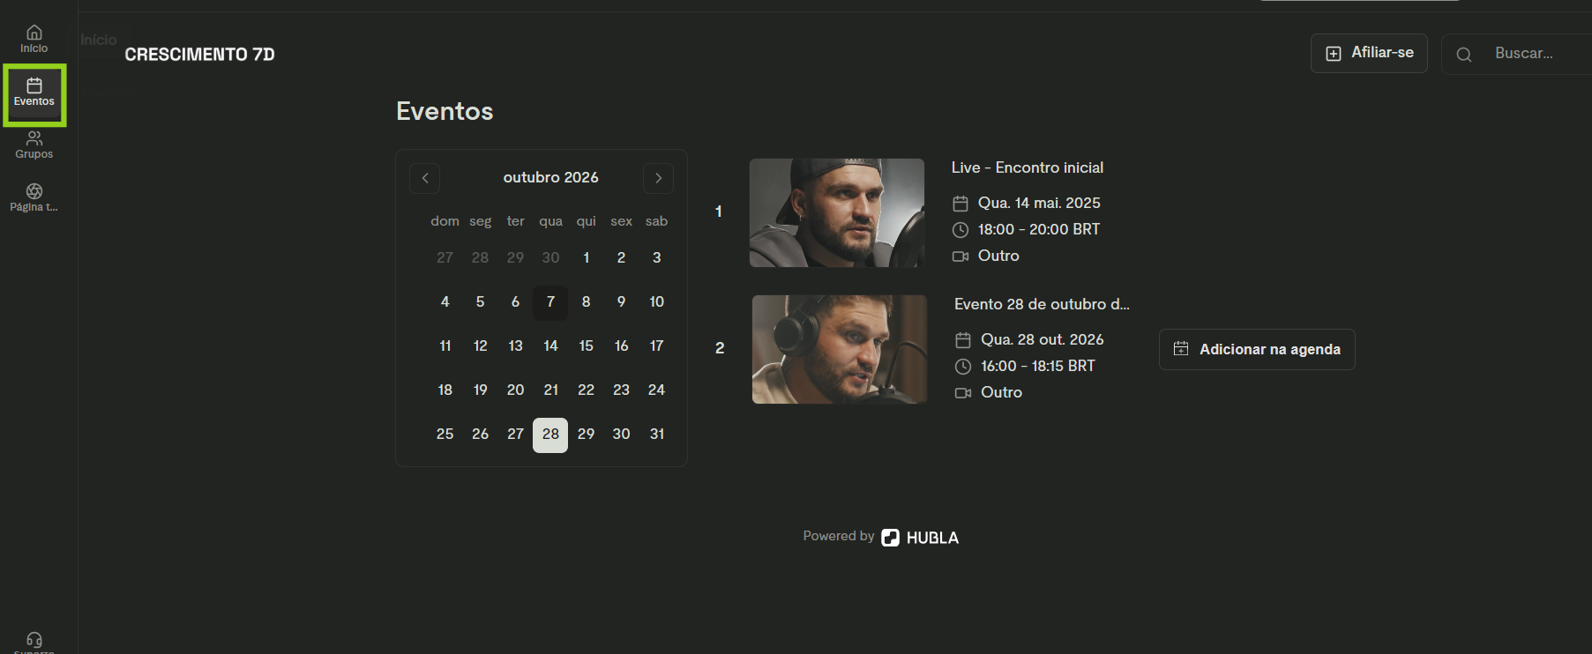Go to Início in the sidebar
1592x654 pixels.
click(x=34, y=39)
